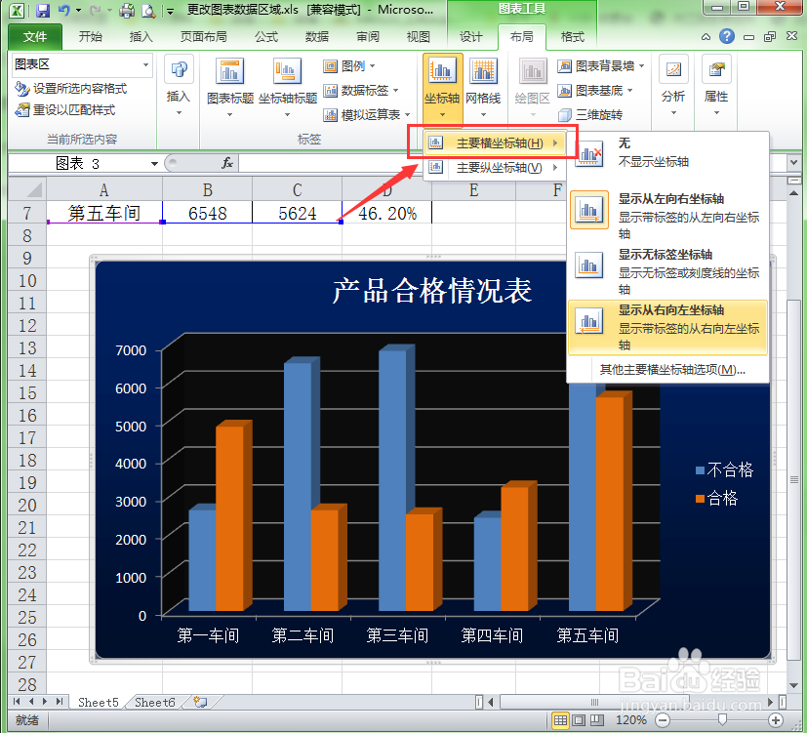807x733 pixels.
Task: Open Chart Wall (图表背景墙) options
Action: [601, 66]
